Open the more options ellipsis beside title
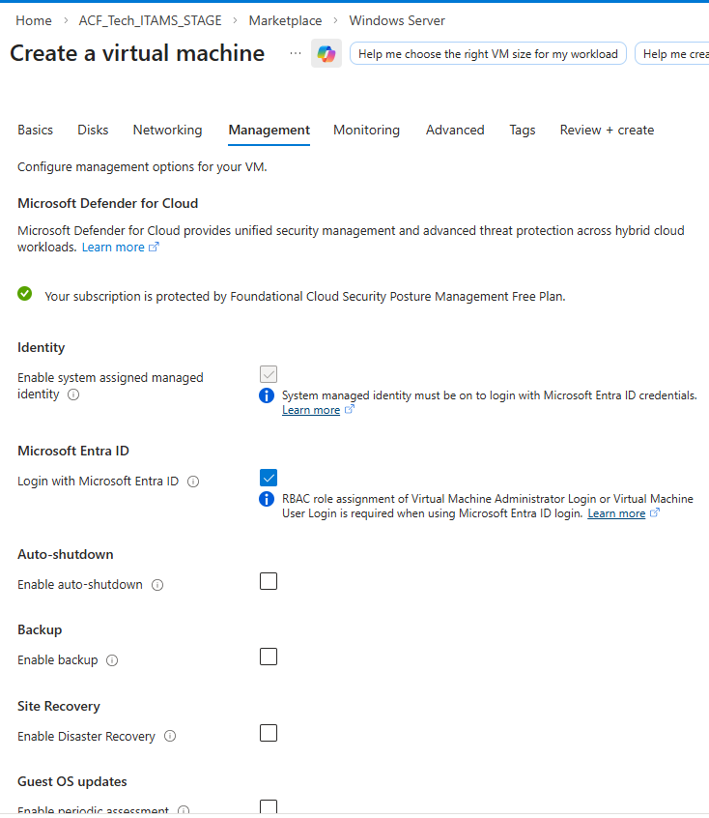Viewport: 709px width, 818px height. pyautogui.click(x=296, y=53)
